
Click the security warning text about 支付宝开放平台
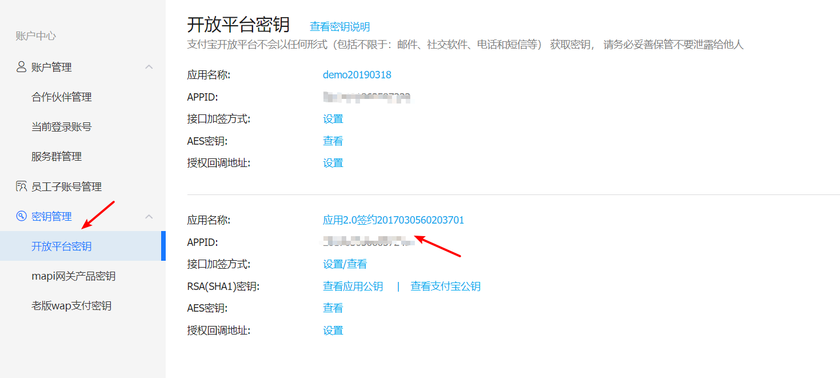(465, 45)
